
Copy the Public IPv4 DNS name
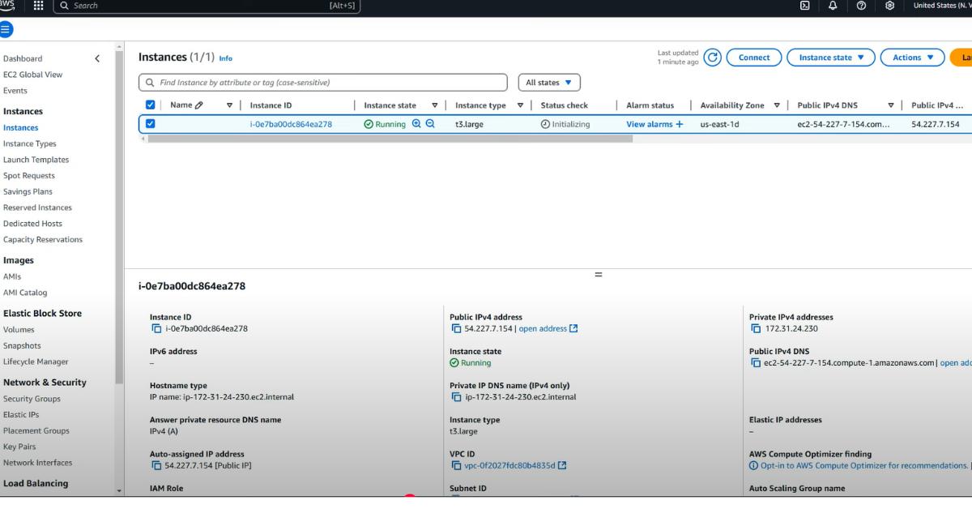[756, 362]
